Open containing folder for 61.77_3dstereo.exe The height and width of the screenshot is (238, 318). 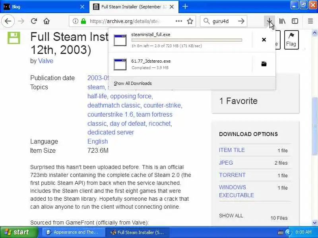(x=264, y=64)
